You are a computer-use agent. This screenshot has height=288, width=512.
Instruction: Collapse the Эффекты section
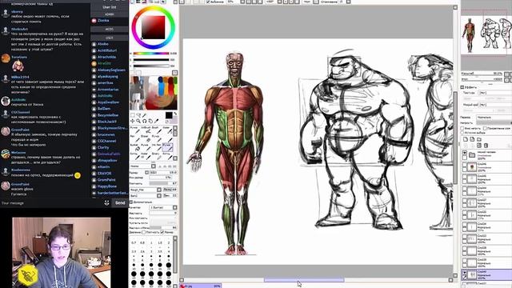click(462, 87)
